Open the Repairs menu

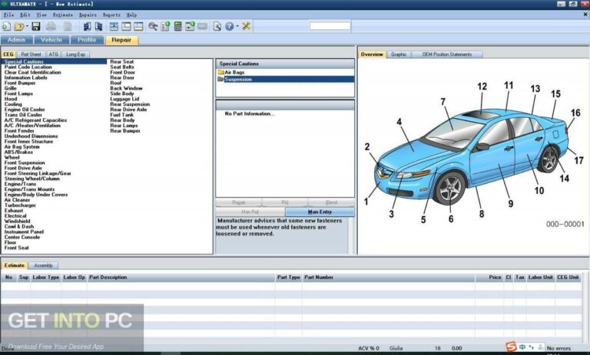tap(88, 15)
